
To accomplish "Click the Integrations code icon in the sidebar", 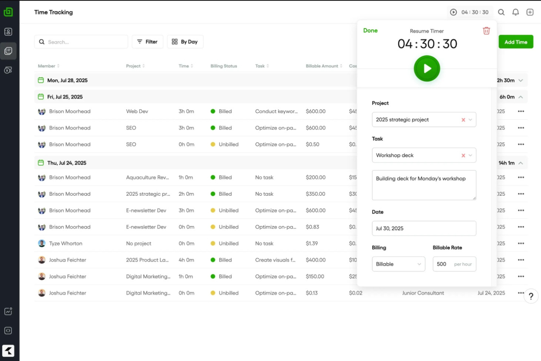I will [8, 331].
